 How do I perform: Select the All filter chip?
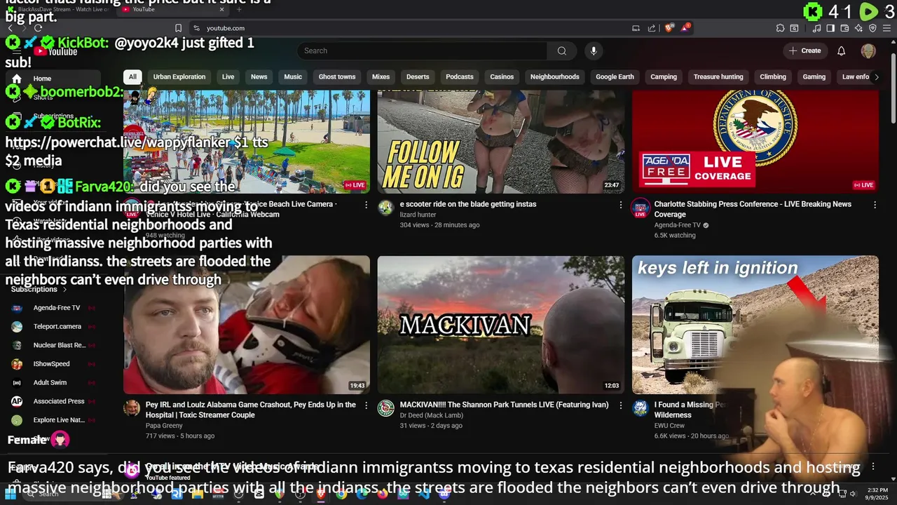point(132,76)
